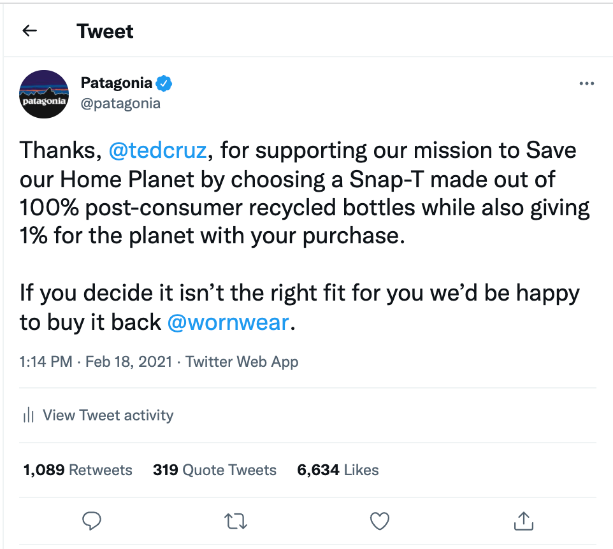Open the @wornwear mention link
The width and height of the screenshot is (613, 549).
coord(227,322)
